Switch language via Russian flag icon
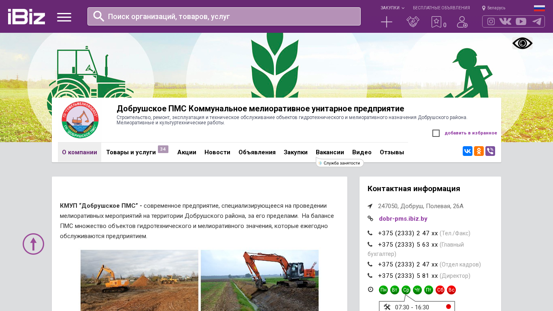 click(x=539, y=8)
